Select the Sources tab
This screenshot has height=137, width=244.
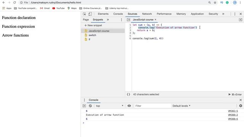tap(132, 14)
